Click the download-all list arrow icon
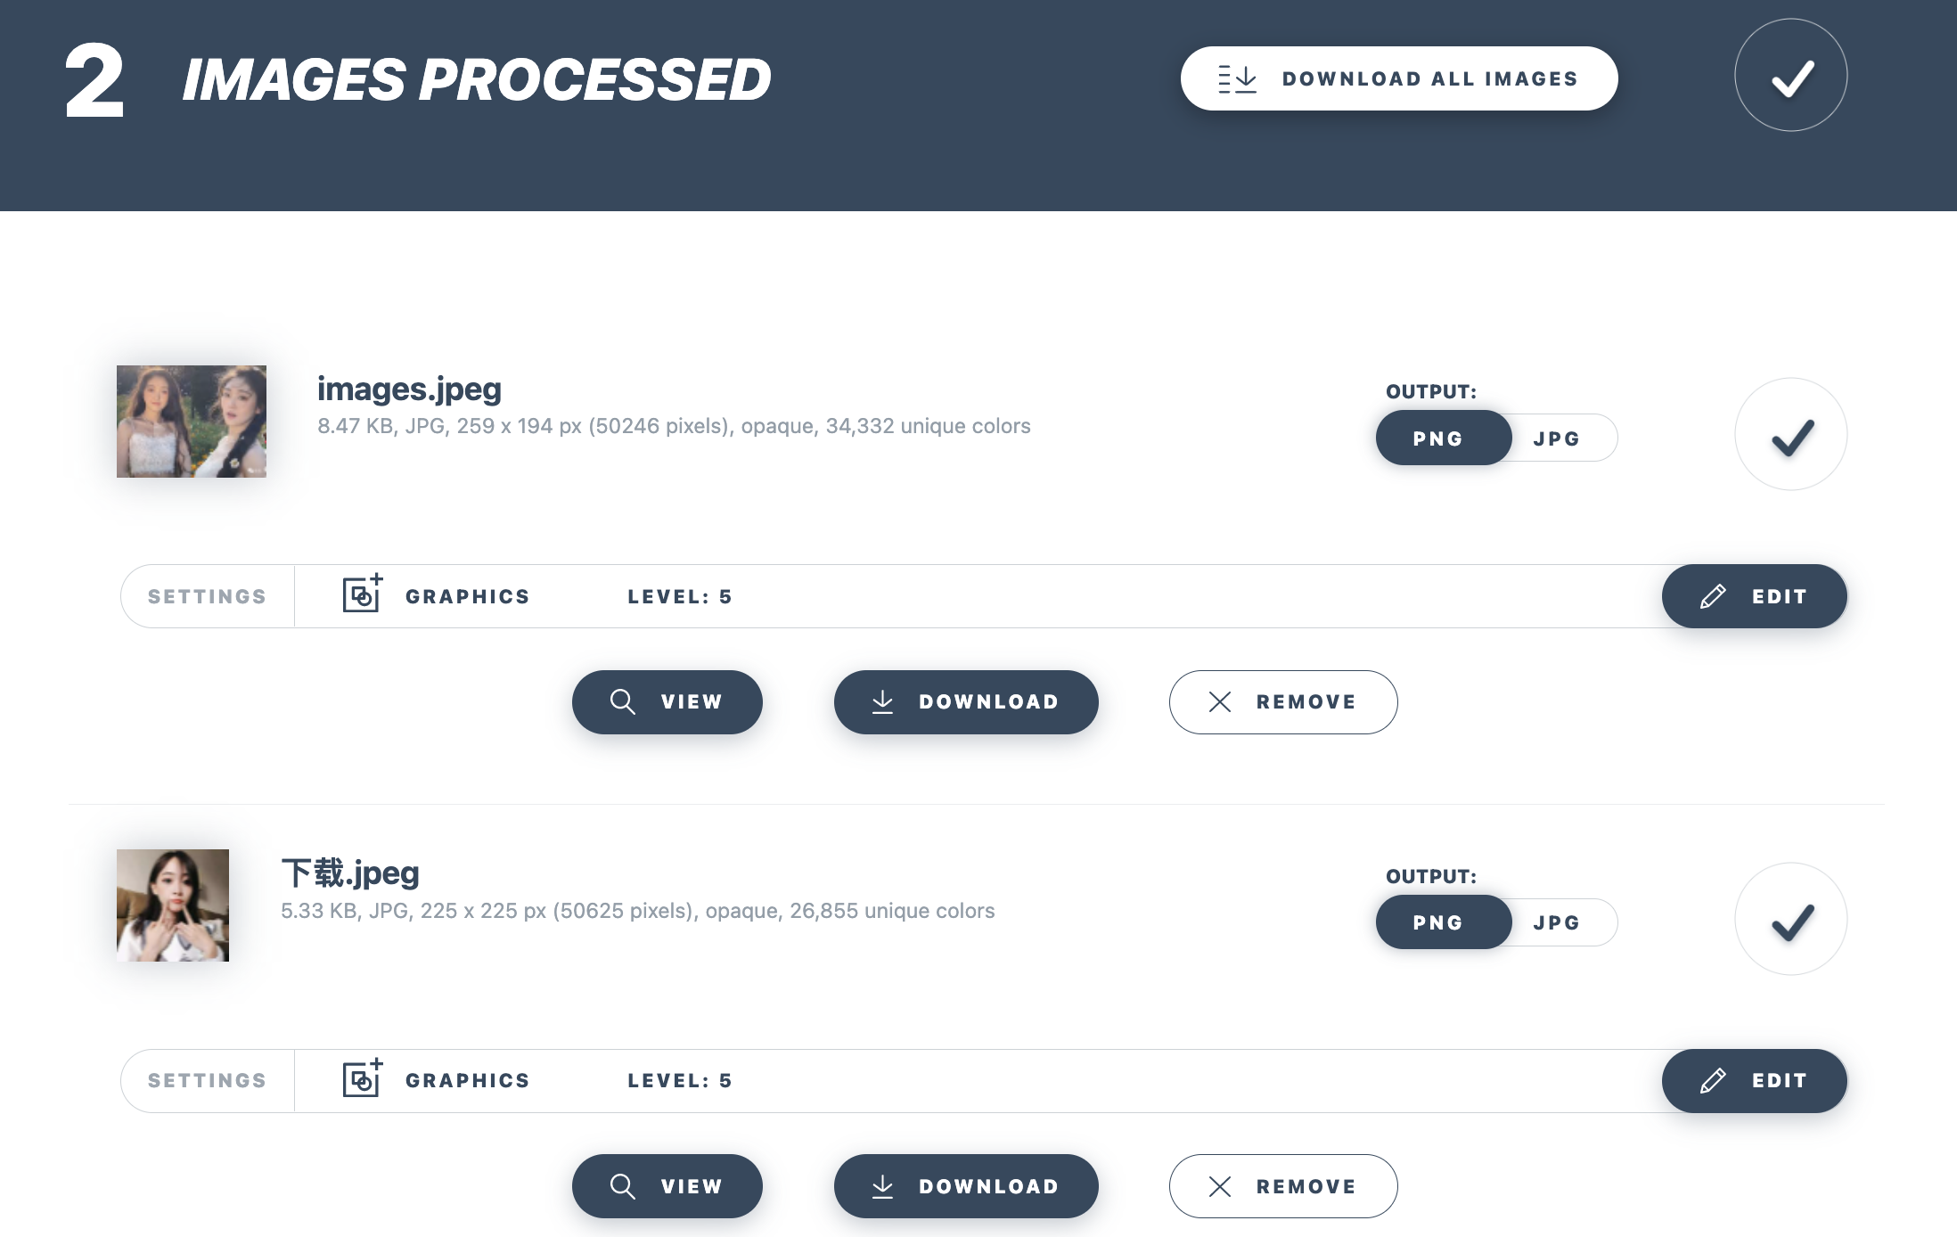Screen dimensions: 1957x1237 click(x=1238, y=79)
